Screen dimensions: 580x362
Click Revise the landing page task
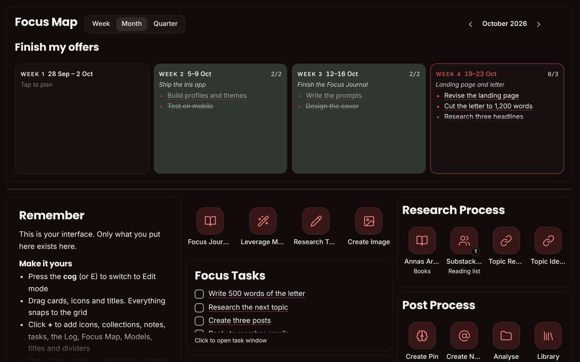(481, 96)
